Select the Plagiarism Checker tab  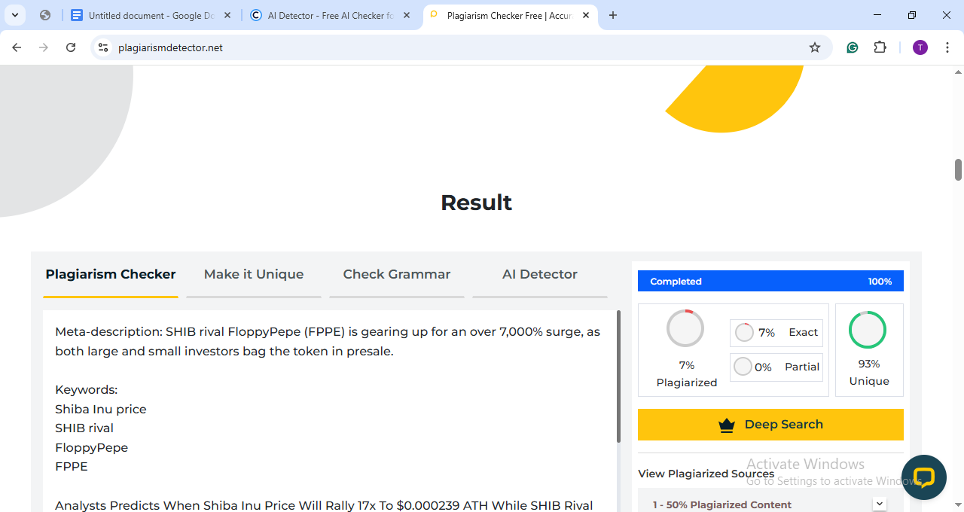coord(111,275)
